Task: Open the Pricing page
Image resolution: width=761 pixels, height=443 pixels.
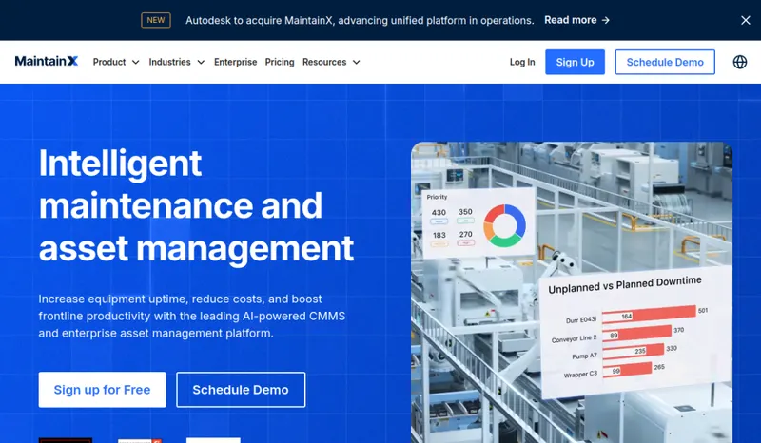Action: [280, 62]
